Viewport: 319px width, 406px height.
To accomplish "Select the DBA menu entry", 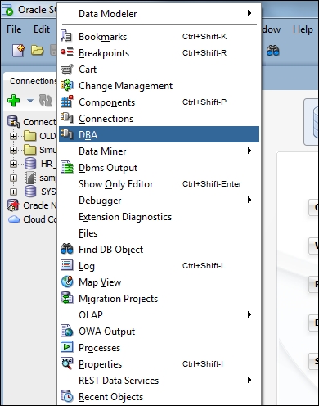I will pyautogui.click(x=159, y=134).
